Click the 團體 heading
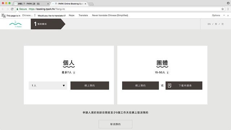 click(x=162, y=63)
